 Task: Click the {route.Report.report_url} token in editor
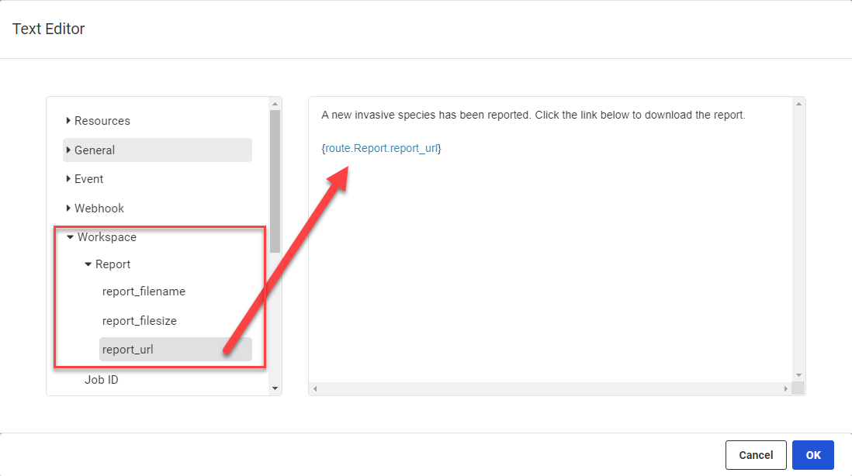(381, 147)
